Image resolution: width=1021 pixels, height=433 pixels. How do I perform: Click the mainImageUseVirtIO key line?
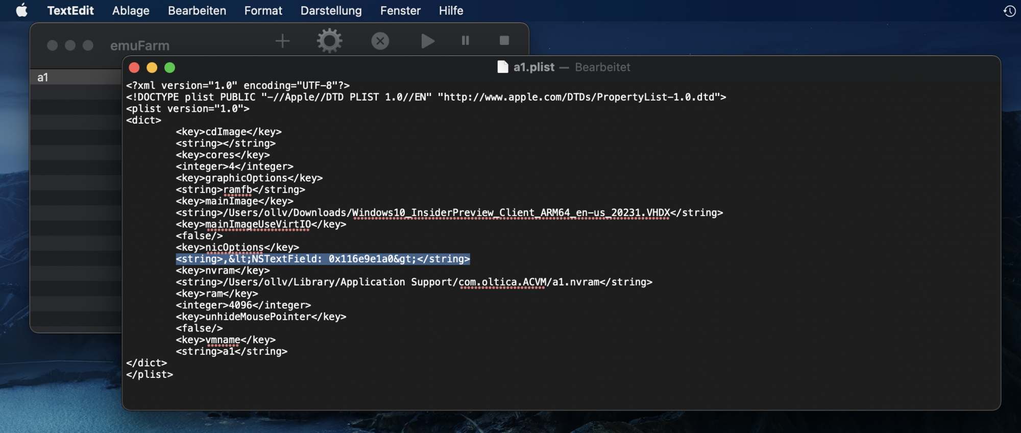click(x=261, y=224)
